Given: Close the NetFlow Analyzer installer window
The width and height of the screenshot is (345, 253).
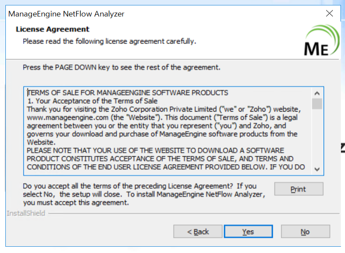Looking at the screenshot, I should click(x=330, y=13).
